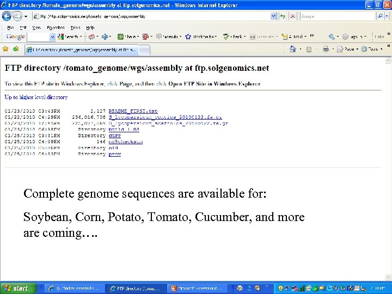The image size is (392, 294).
Task: Click the Home icon in command bar
Action: pos(293,49)
